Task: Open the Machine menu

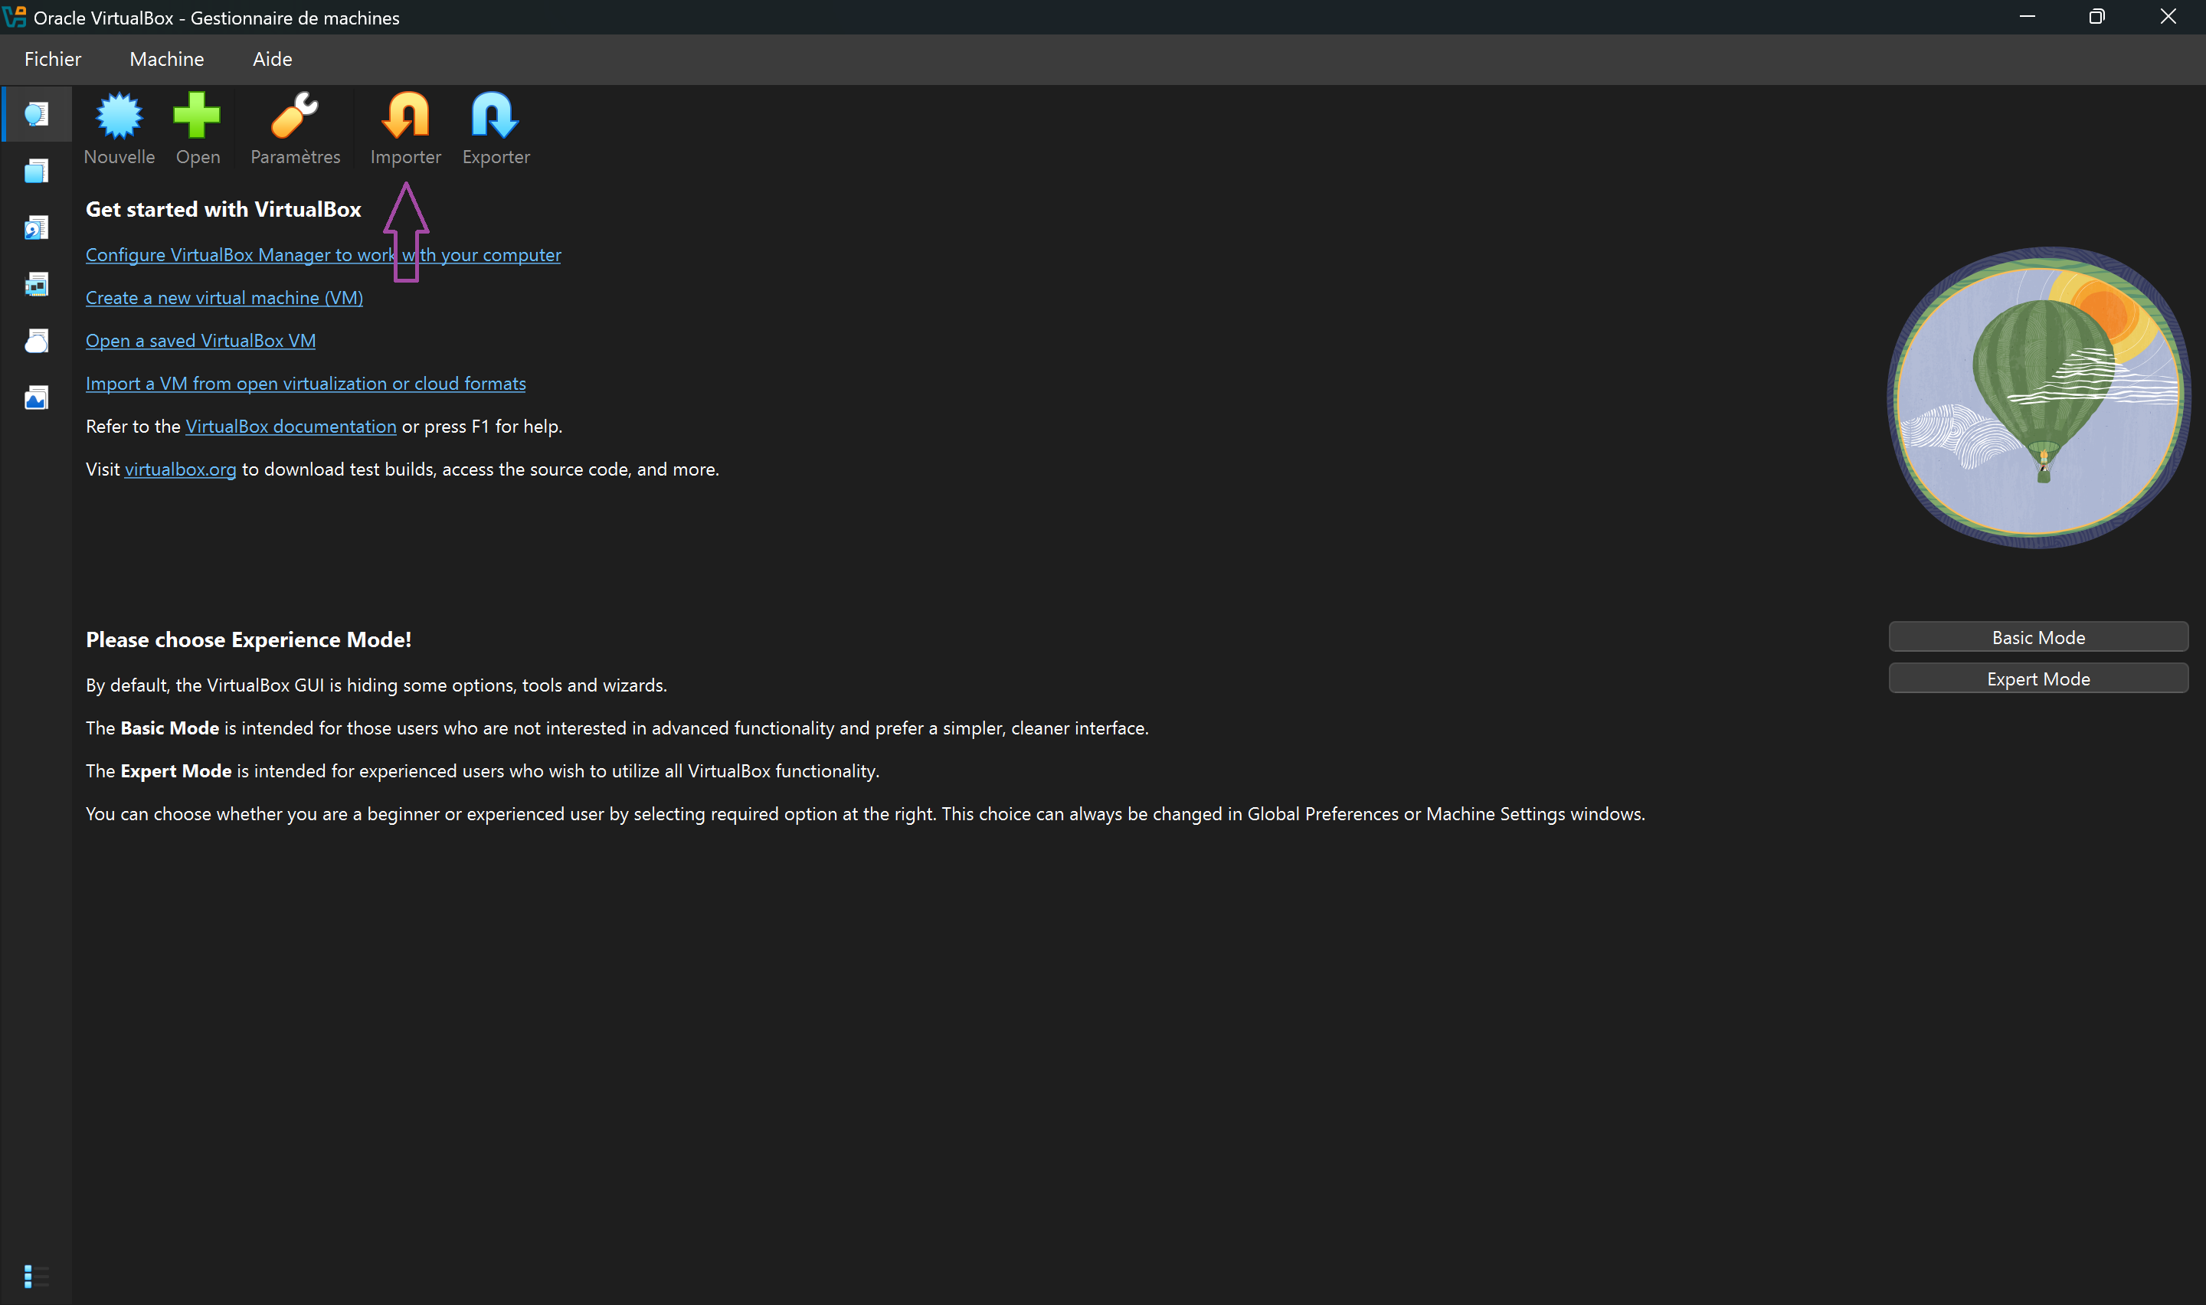Action: [x=166, y=58]
